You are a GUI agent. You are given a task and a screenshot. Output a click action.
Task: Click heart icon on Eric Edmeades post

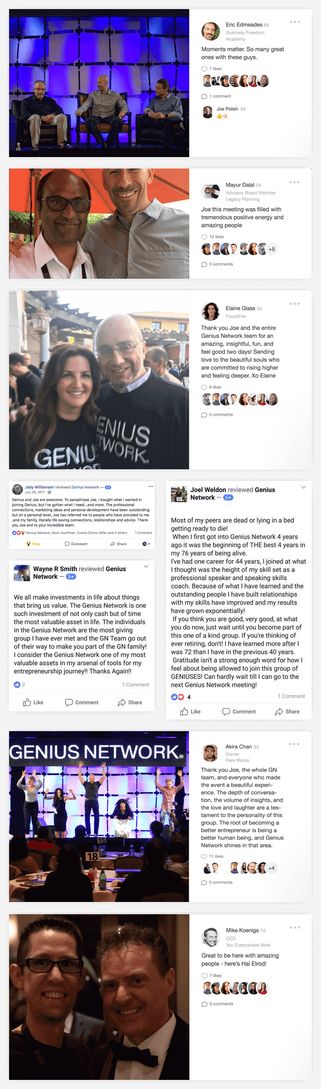pyautogui.click(x=204, y=69)
